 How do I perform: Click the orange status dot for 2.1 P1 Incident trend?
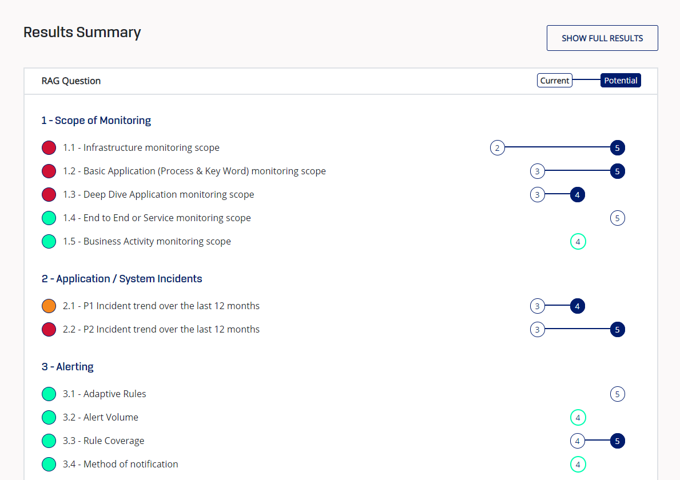point(49,306)
